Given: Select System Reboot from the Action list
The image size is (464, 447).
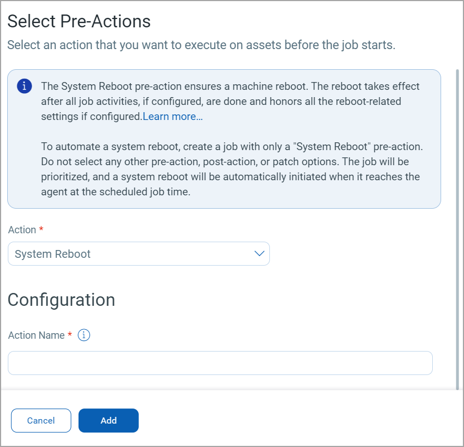Looking at the screenshot, I should (x=138, y=253).
